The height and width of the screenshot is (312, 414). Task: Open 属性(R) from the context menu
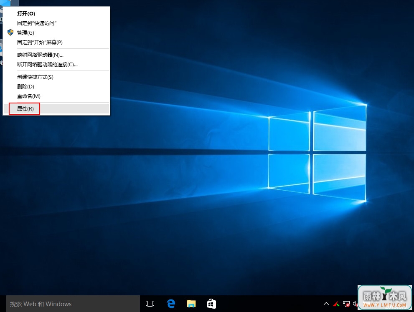tap(56, 108)
